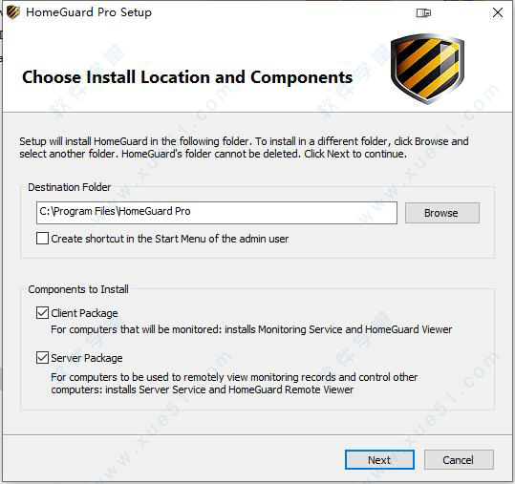Screen dimensions: 515x484
Task: Enable Create shortcut in Start Menu checkbox
Action: point(42,239)
